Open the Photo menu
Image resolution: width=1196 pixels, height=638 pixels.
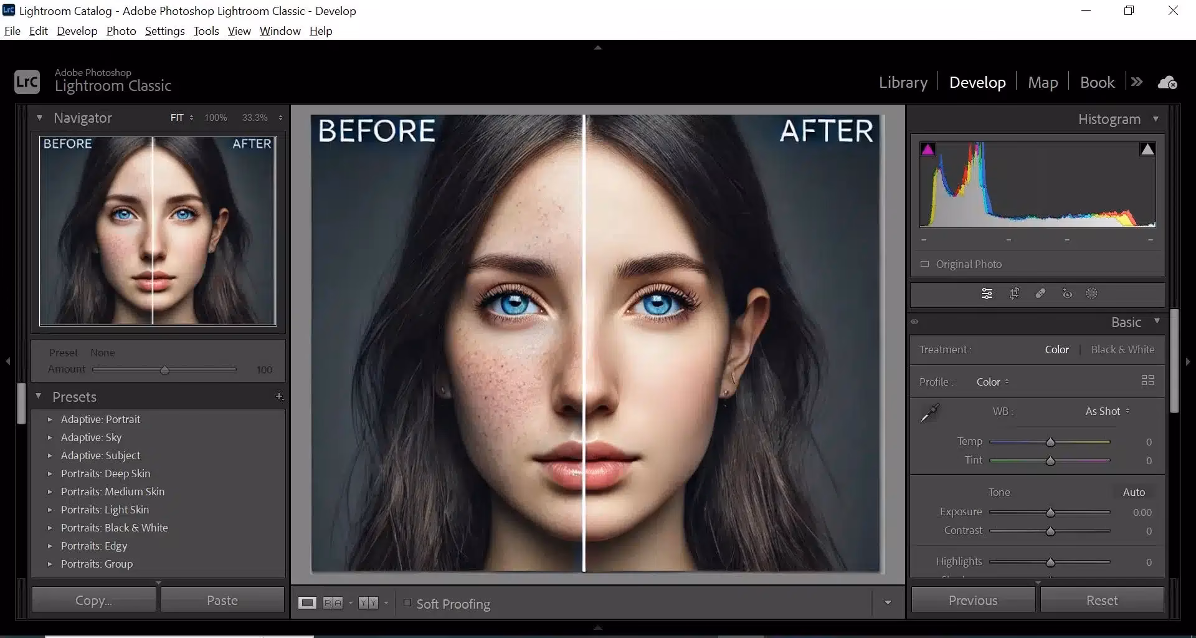coord(121,31)
